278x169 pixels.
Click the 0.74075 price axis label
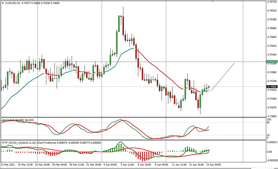pos(272,107)
